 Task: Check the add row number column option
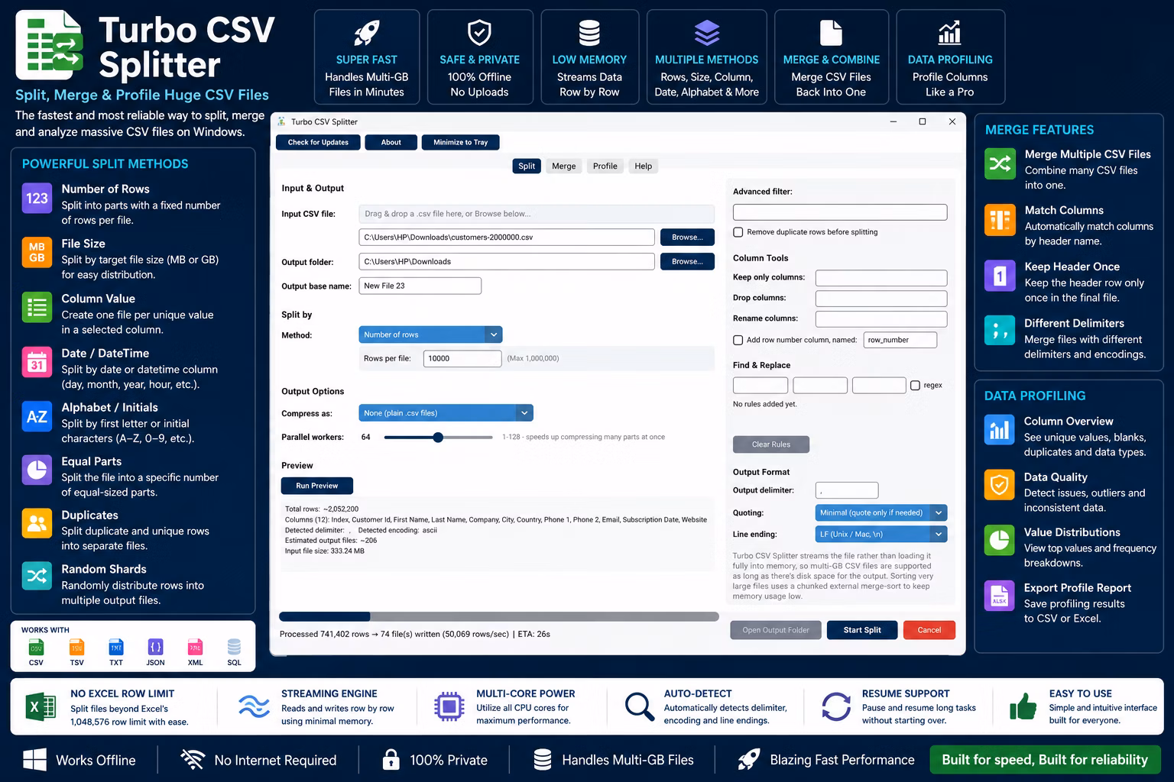tap(738, 340)
